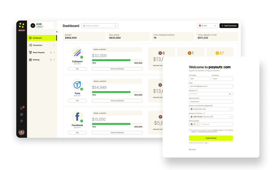Toggle the Active status badge for ACME
This screenshot has width=276, height=170.
pyautogui.click(x=39, y=26)
